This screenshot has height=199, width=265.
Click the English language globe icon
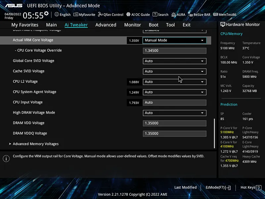(x=57, y=14)
